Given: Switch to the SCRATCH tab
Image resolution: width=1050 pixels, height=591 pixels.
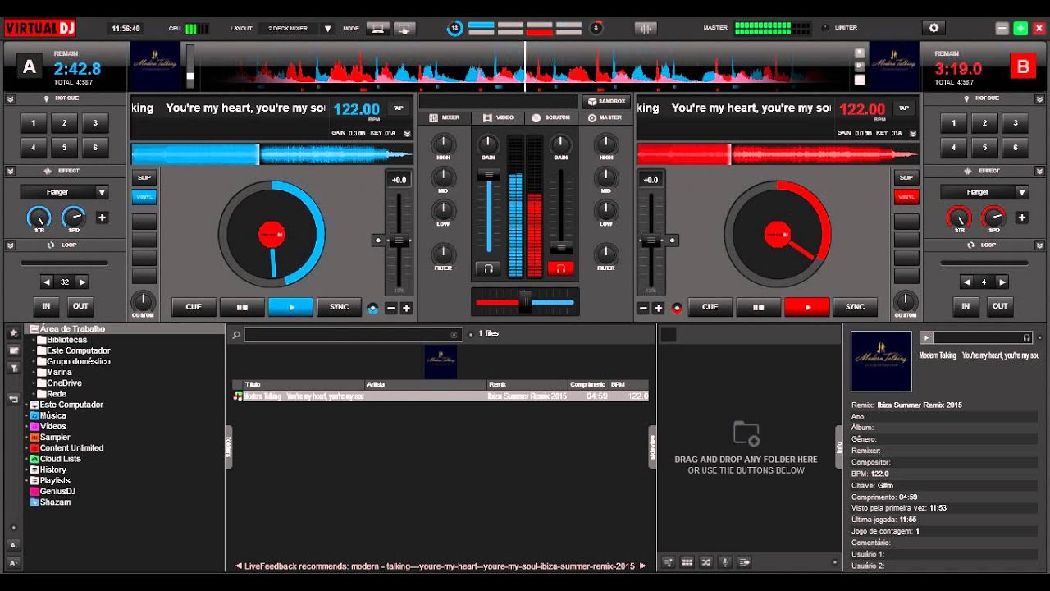Looking at the screenshot, I should pos(551,118).
